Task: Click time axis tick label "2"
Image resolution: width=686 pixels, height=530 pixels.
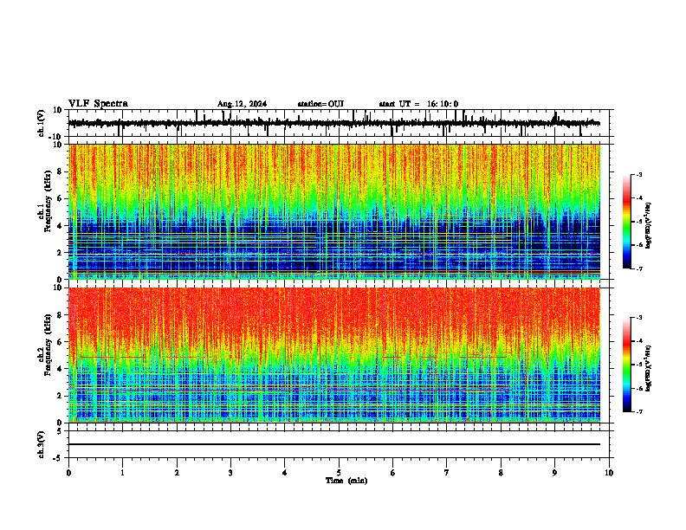Action: pos(177,473)
